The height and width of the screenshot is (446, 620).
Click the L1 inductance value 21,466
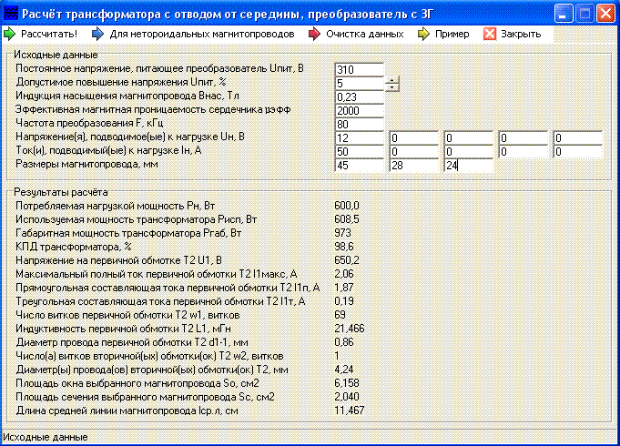(350, 329)
